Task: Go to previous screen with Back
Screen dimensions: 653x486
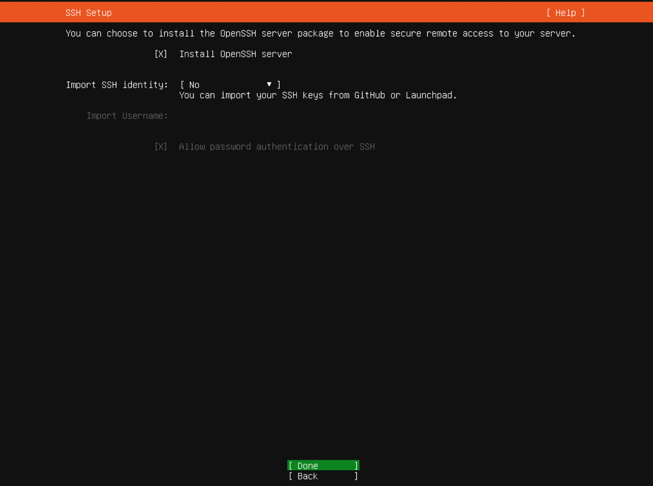Action: click(x=323, y=476)
